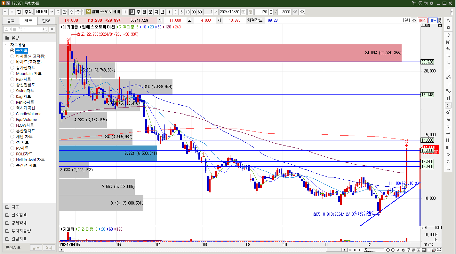Select the Mountain 차트 radio button
The image size is (456, 254).
pyautogui.click(x=12, y=73)
